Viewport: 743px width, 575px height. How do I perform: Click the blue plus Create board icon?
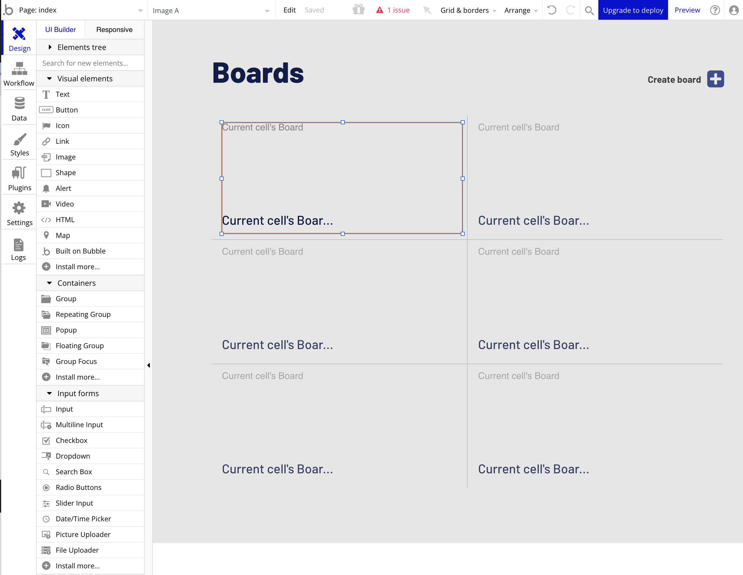tap(715, 79)
